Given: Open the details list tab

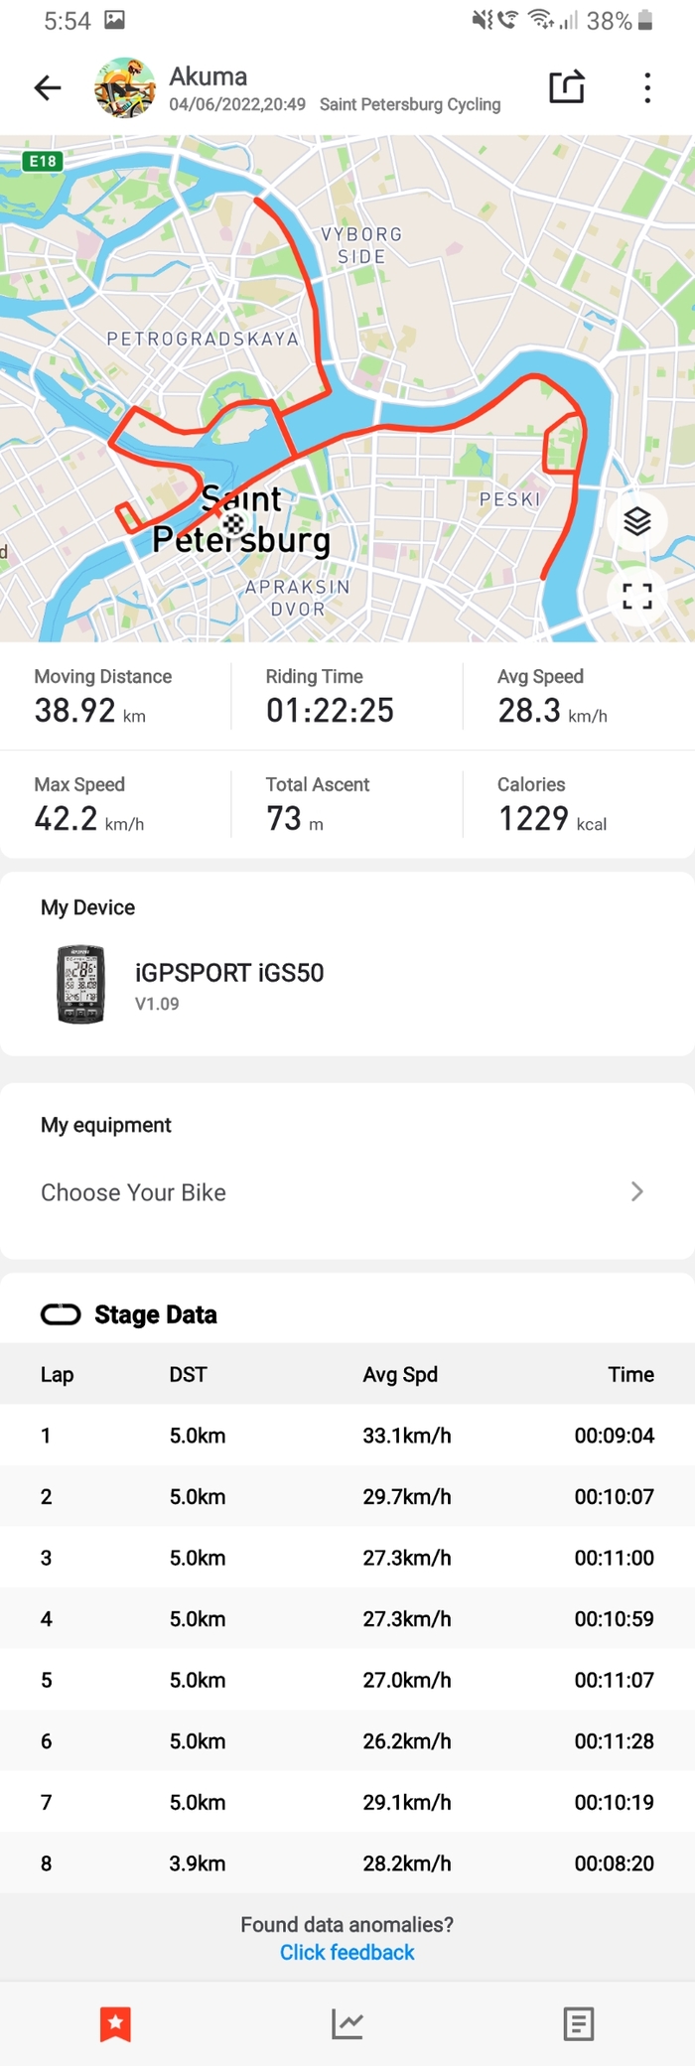Looking at the screenshot, I should click(x=579, y=2023).
